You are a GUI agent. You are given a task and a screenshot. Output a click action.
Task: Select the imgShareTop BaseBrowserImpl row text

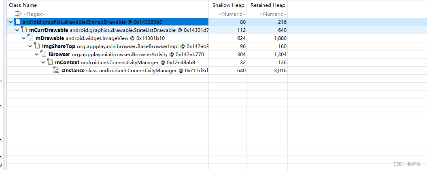(125, 46)
